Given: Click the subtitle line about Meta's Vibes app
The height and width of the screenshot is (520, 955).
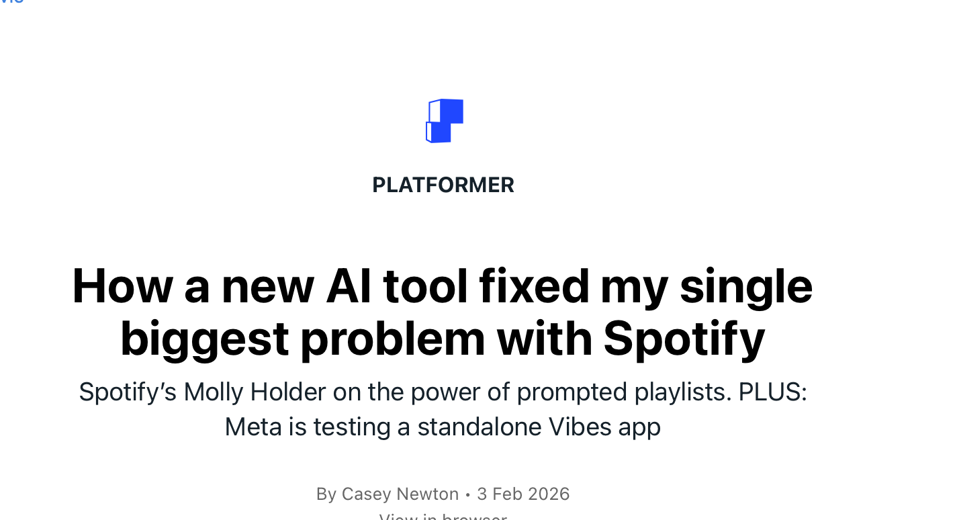Looking at the screenshot, I should (443, 427).
